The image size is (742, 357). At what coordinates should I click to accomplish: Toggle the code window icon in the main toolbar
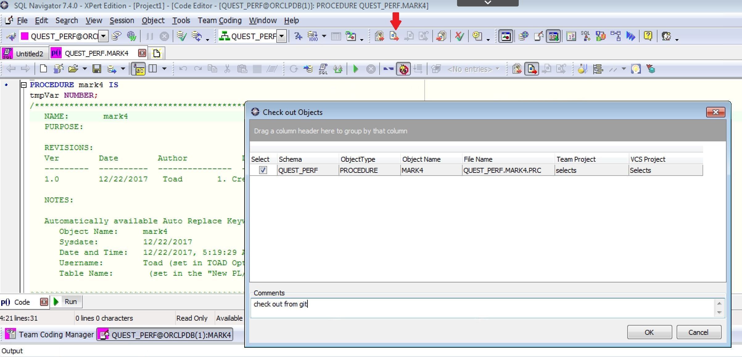pyautogui.click(x=506, y=36)
